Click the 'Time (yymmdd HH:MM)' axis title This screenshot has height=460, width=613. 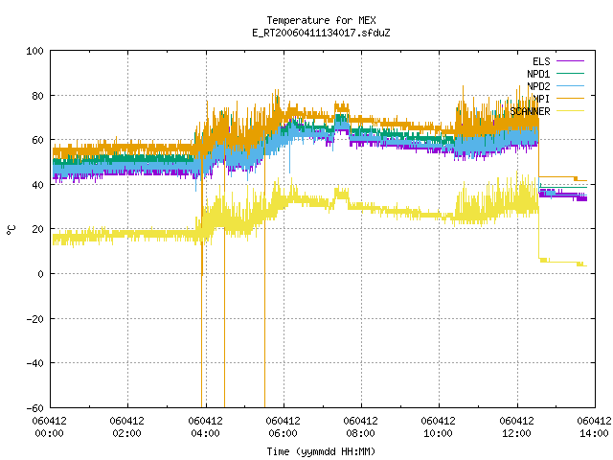(321, 451)
